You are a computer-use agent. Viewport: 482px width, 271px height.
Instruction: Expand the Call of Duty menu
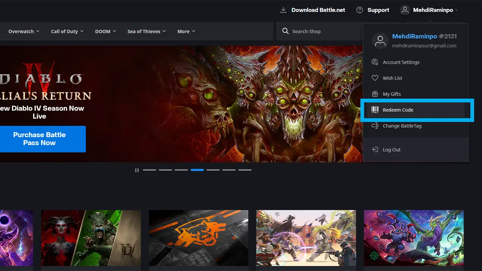click(x=67, y=31)
